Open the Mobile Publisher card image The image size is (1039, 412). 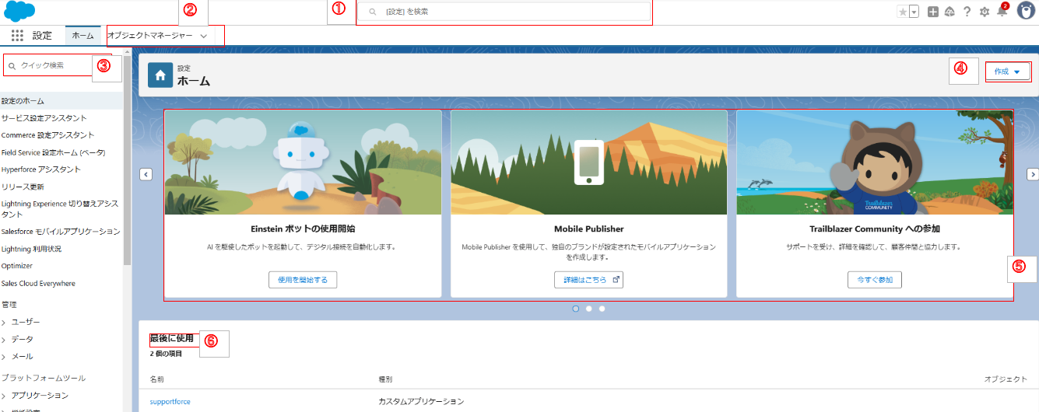[588, 162]
